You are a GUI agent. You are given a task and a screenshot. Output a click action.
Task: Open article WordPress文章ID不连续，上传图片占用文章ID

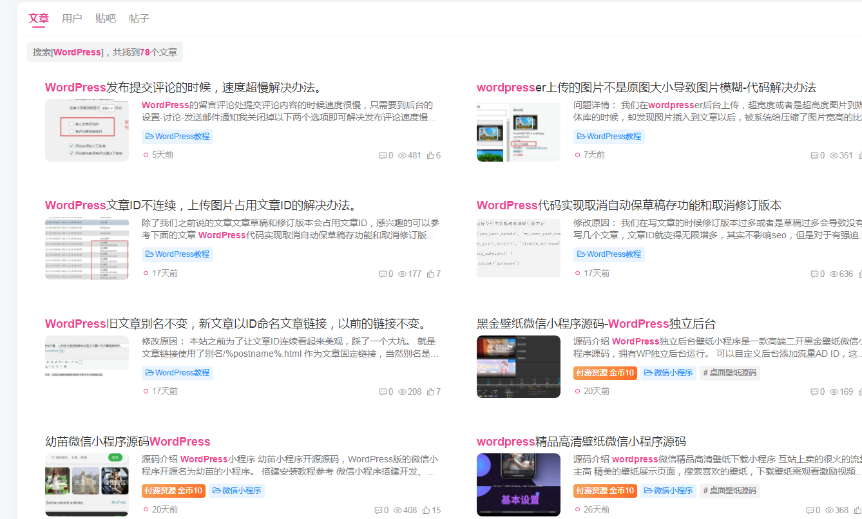(201, 205)
